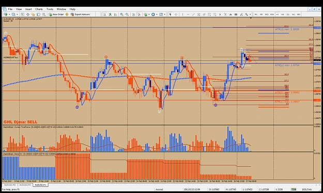Toggle the Chart Shift icon

[139, 14]
